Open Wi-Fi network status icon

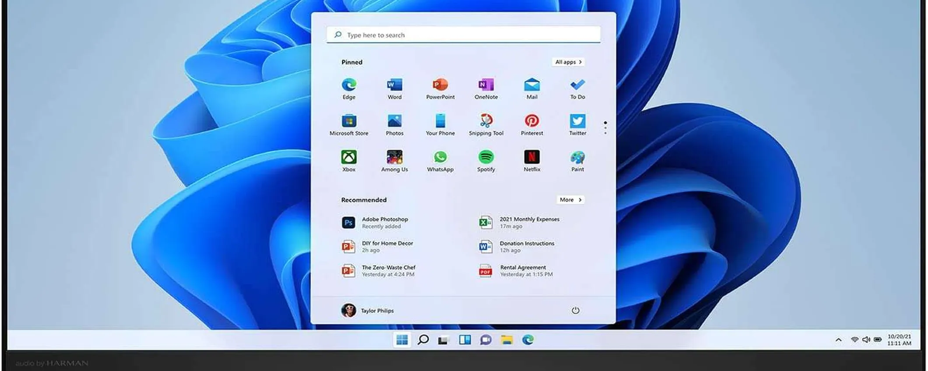click(x=854, y=339)
